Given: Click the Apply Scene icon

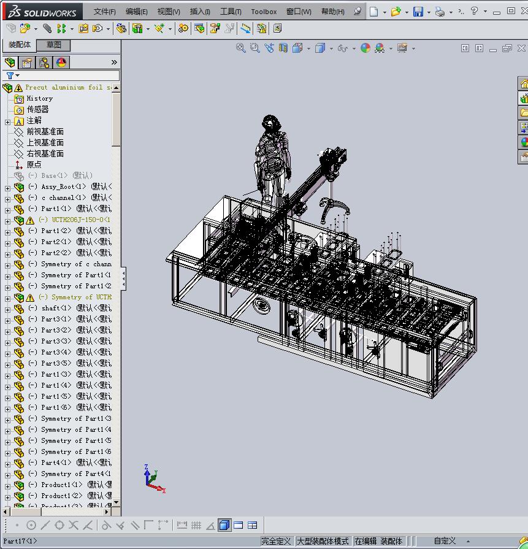Looking at the screenshot, I should pyautogui.click(x=380, y=48).
